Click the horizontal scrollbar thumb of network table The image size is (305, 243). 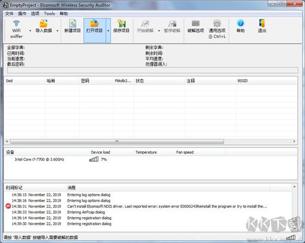coord(117,141)
